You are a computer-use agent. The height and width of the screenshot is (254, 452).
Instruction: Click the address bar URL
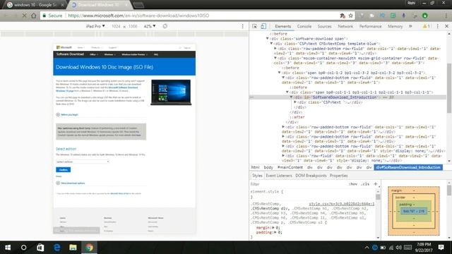pyautogui.click(x=138, y=16)
